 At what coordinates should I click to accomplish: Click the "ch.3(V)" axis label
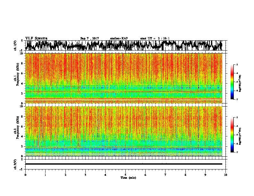click(x=15, y=164)
